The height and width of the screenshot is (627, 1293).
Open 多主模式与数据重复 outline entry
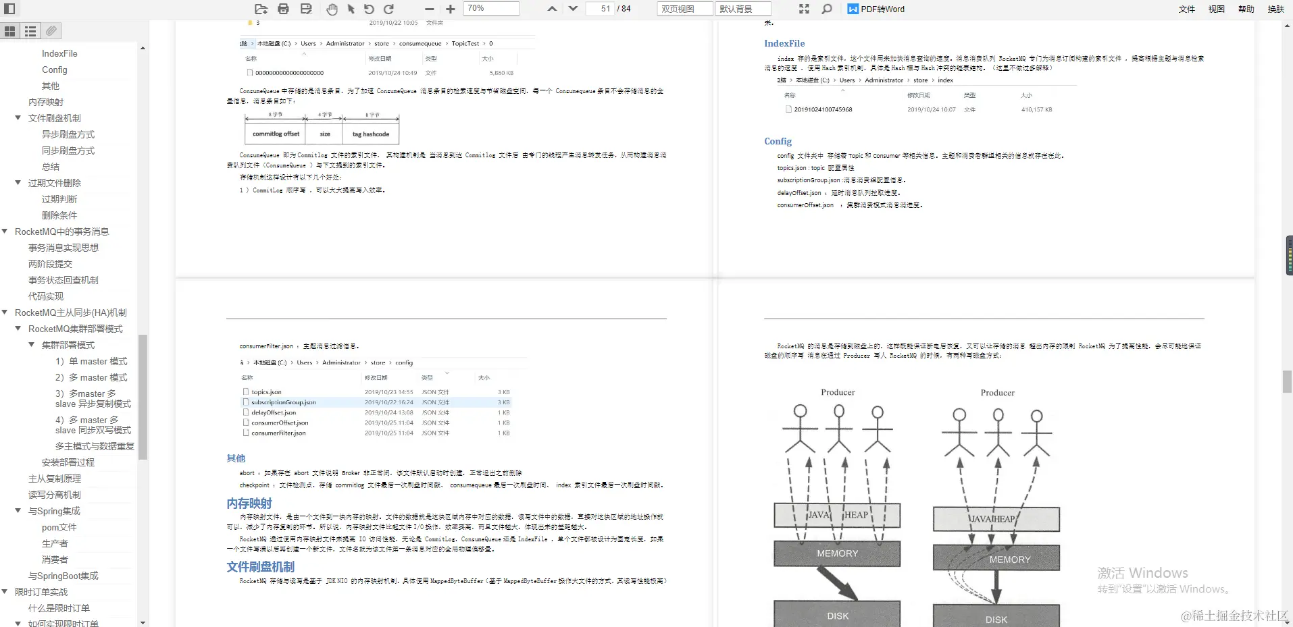pyautogui.click(x=95, y=446)
